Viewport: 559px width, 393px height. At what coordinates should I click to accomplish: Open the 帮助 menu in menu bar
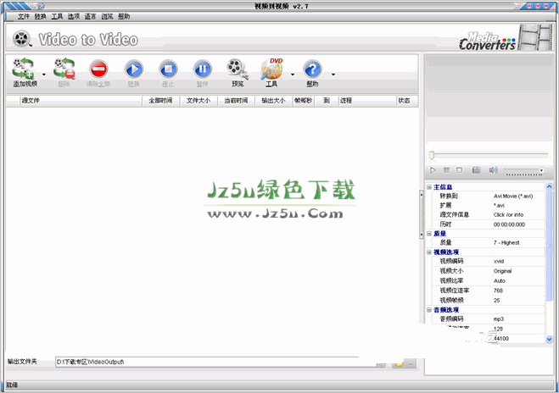(x=124, y=16)
